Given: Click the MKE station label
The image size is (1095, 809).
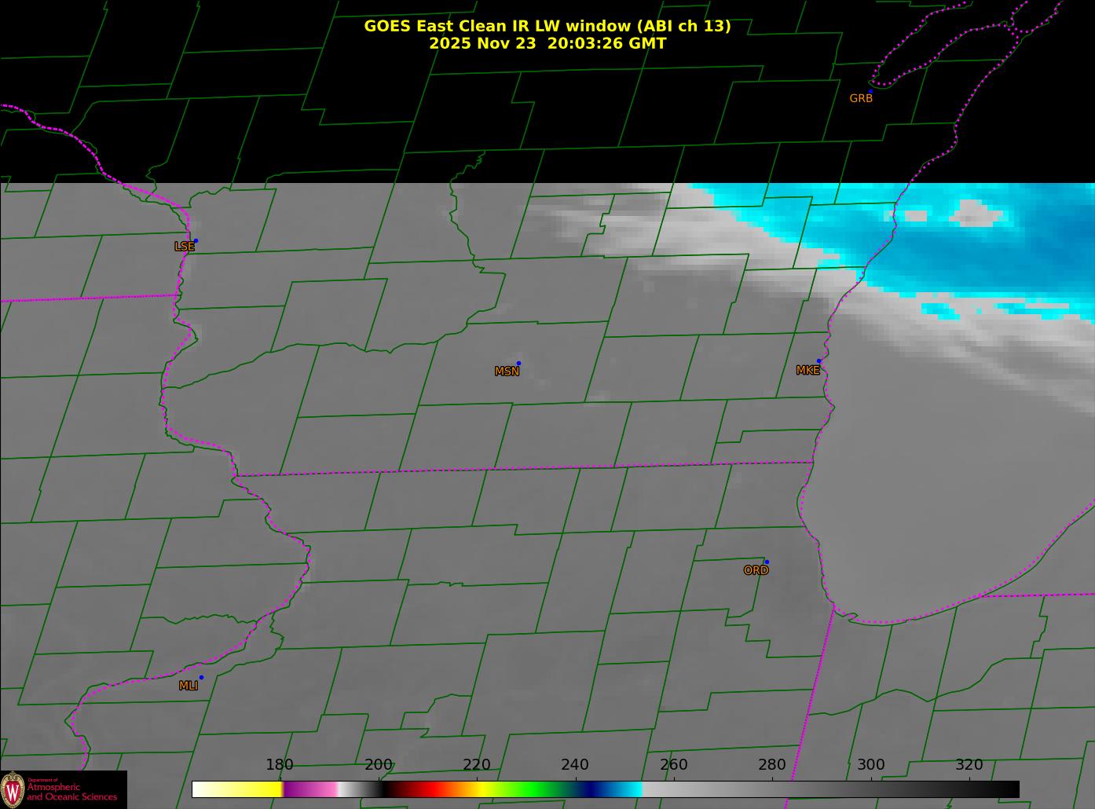Looking at the screenshot, I should (x=808, y=371).
